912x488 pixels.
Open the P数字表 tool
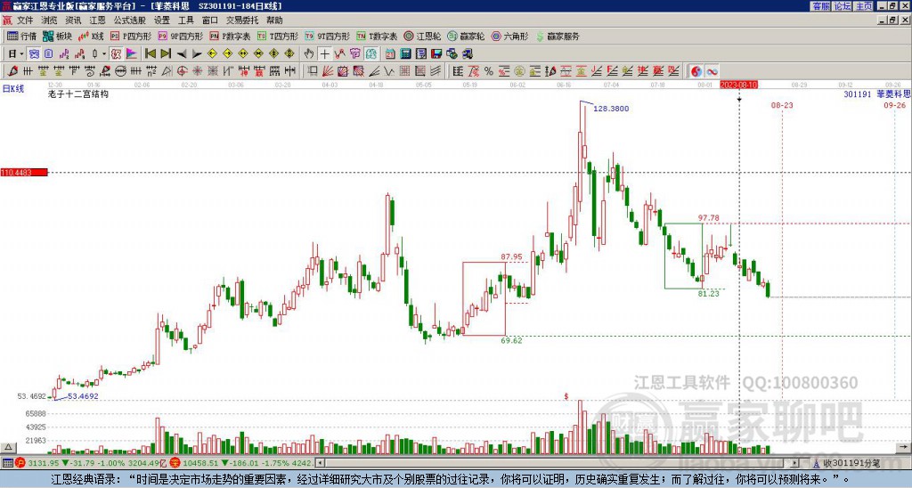click(231, 36)
